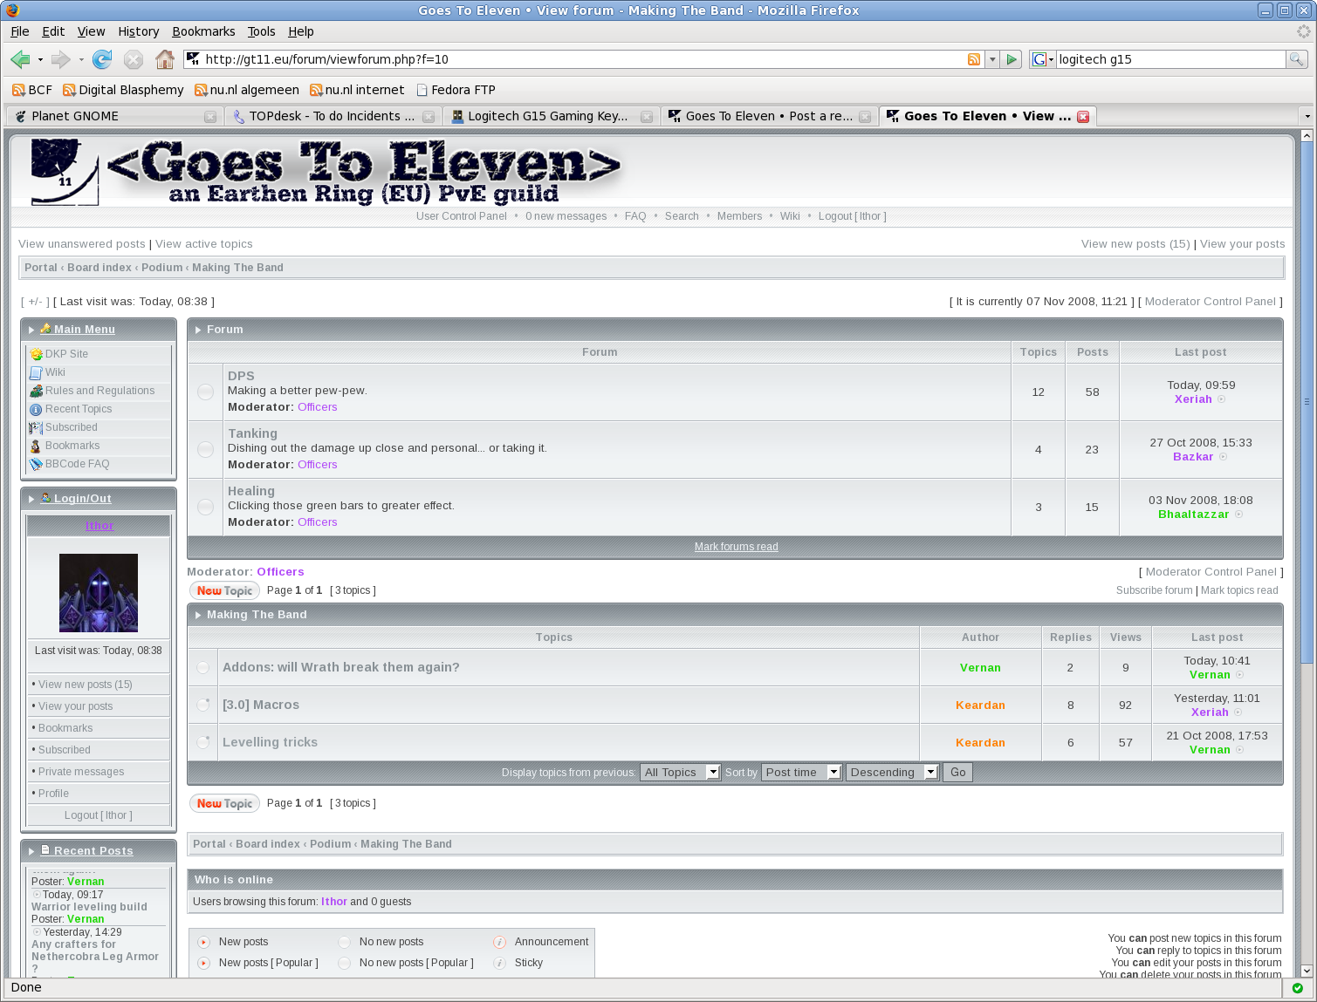The height and width of the screenshot is (1002, 1317).
Task: Click the upper New Topic button
Action: coord(224,590)
